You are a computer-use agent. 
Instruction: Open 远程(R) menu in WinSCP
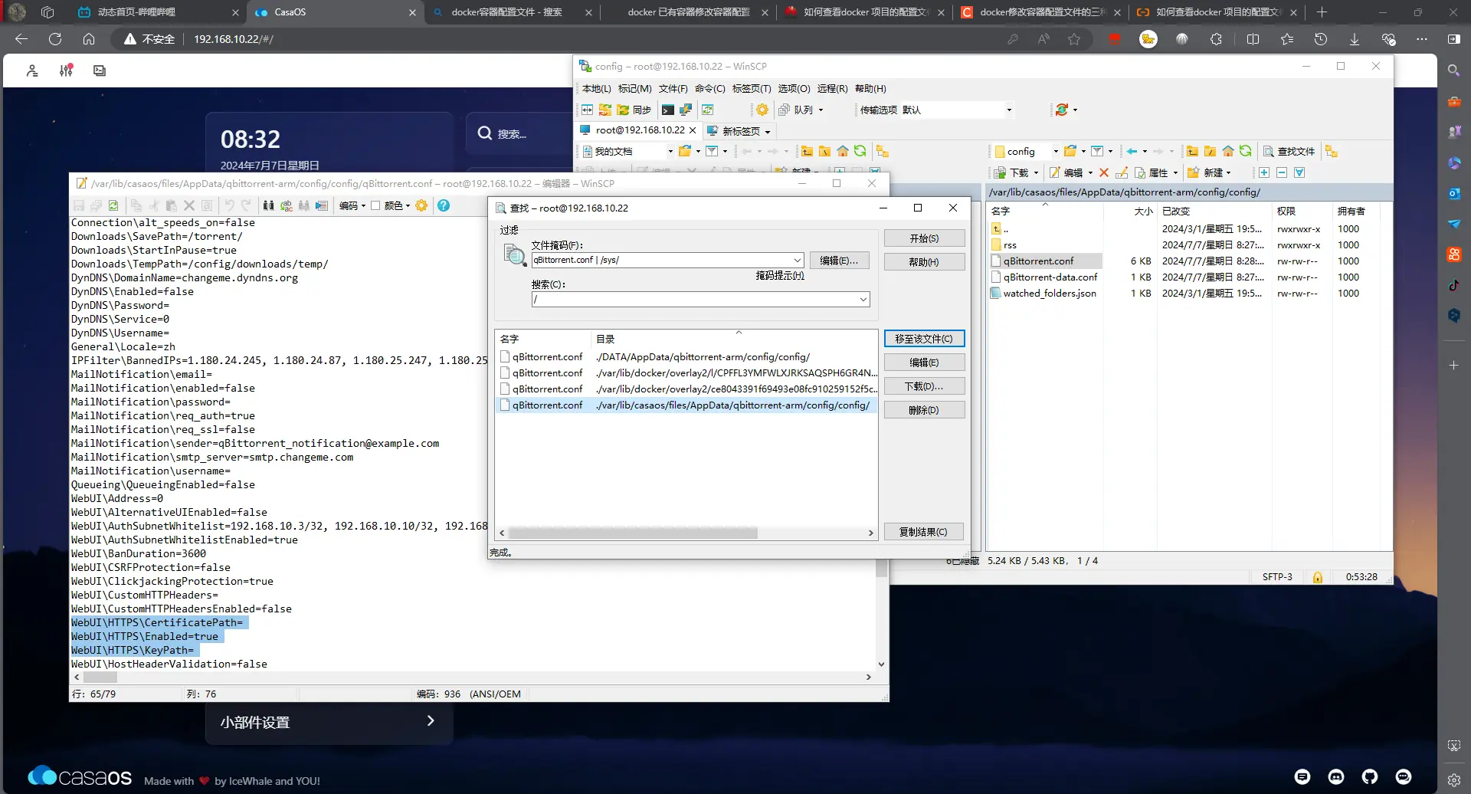coord(832,88)
